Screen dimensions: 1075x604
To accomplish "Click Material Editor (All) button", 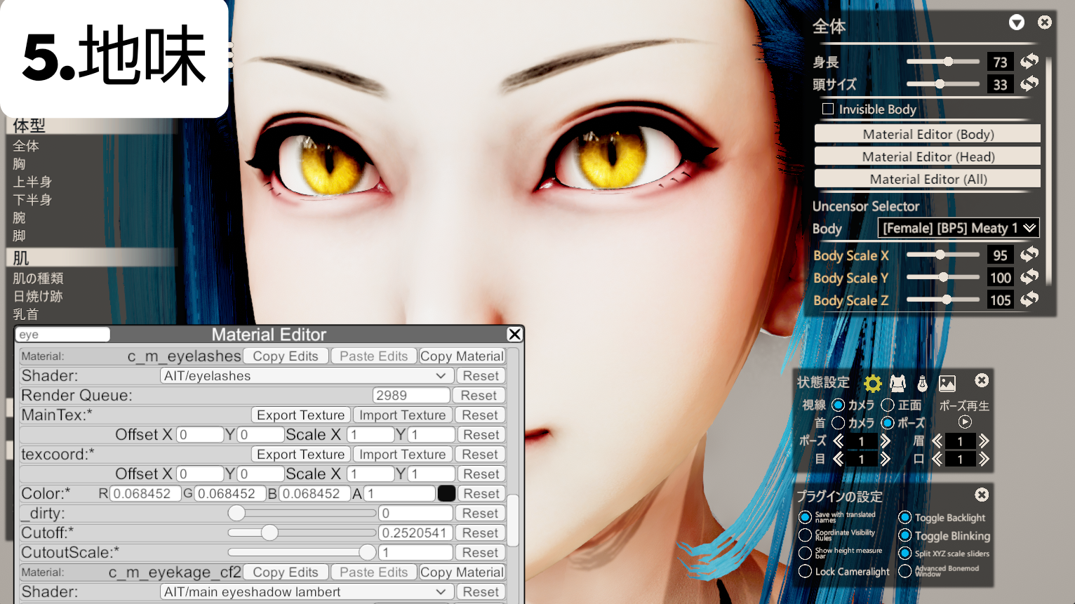I will tap(928, 179).
